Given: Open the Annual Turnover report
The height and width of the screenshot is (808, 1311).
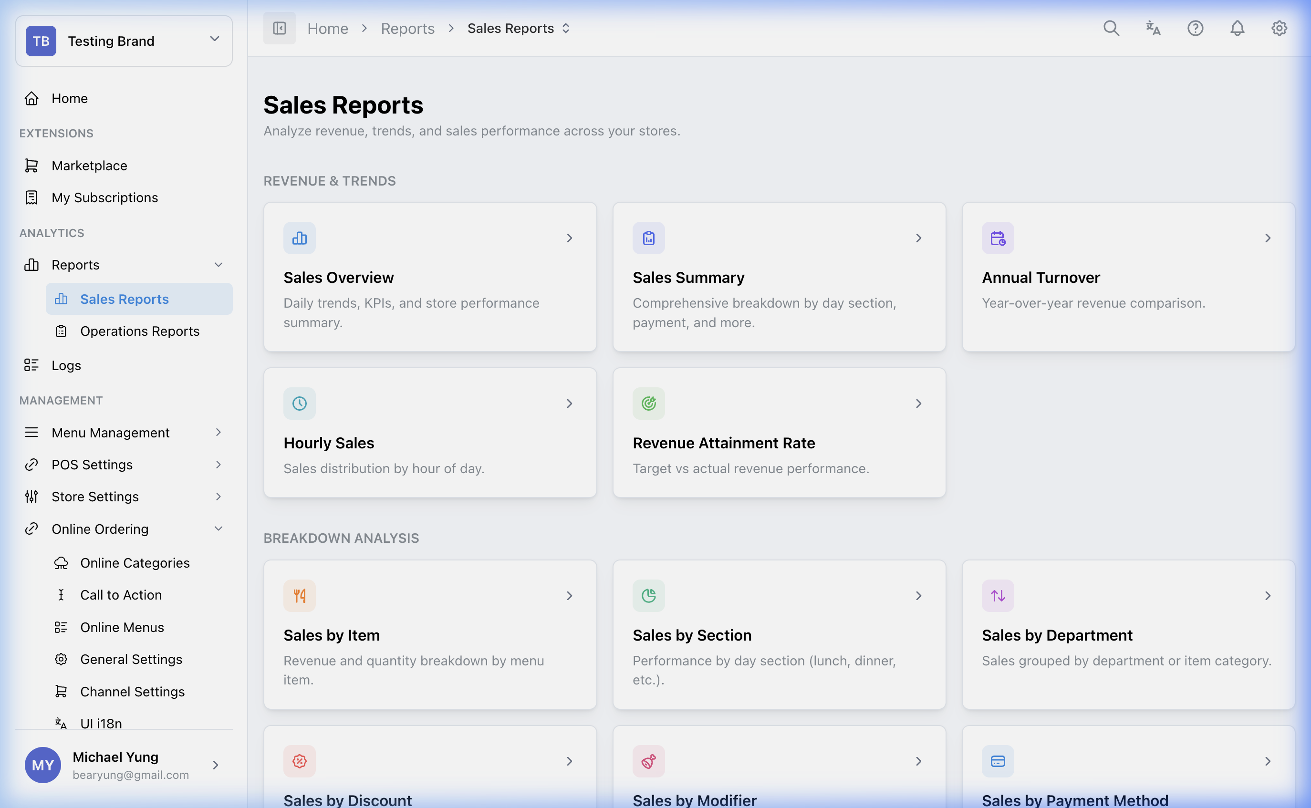Looking at the screenshot, I should coord(1128,277).
